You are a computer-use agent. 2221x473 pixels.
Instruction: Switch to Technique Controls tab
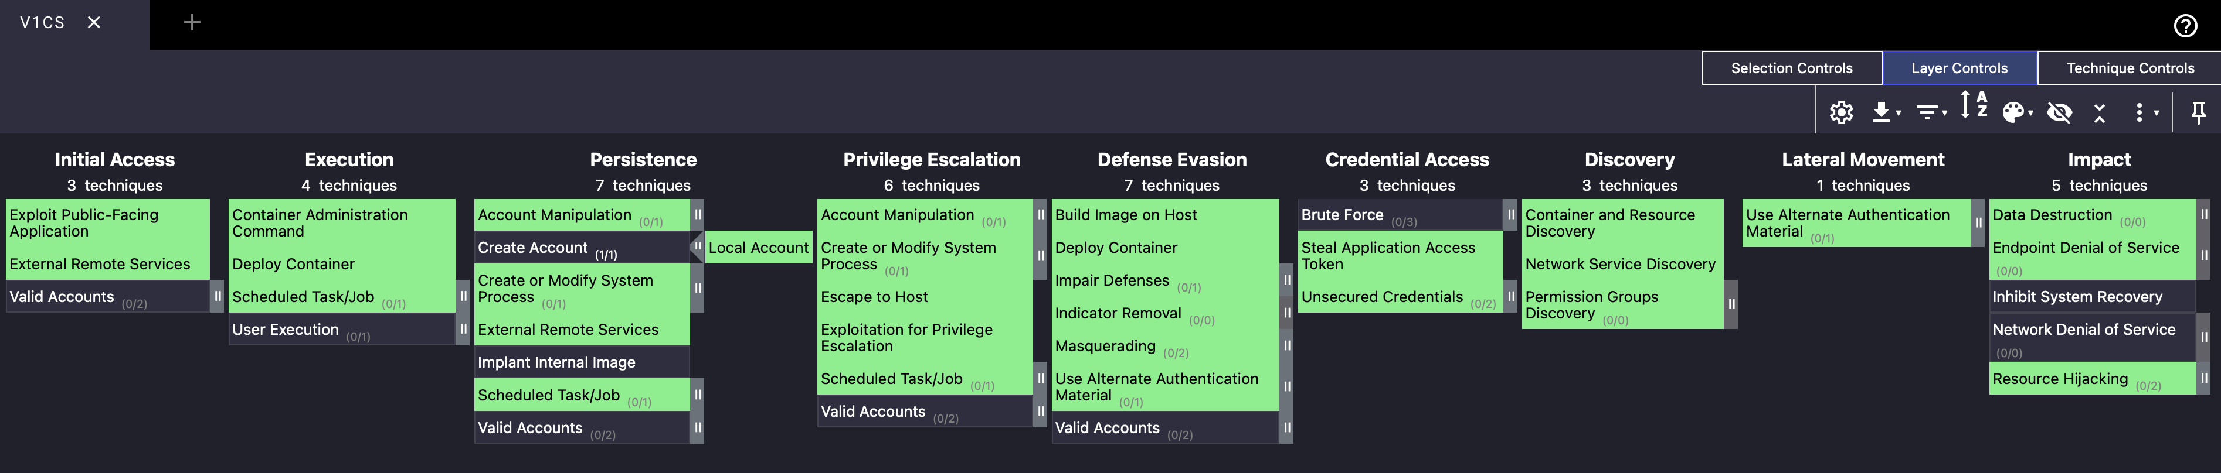2129,68
